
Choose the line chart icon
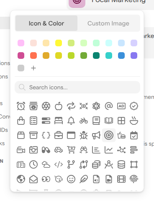[109, 150]
